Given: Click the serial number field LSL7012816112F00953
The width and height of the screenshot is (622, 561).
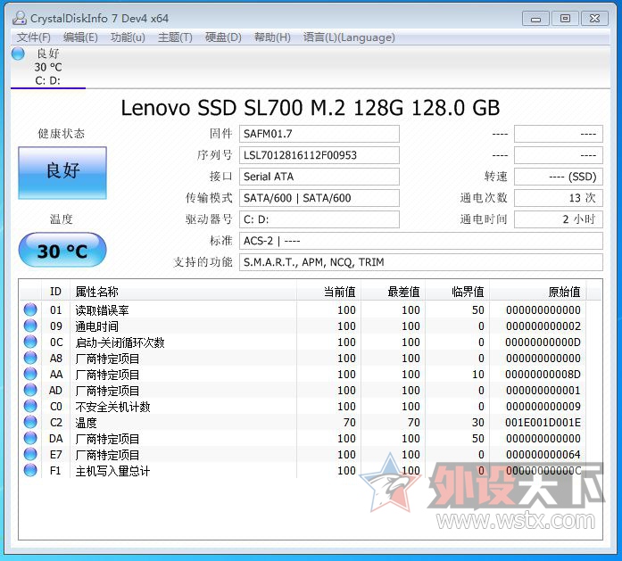Looking at the screenshot, I should (319, 155).
